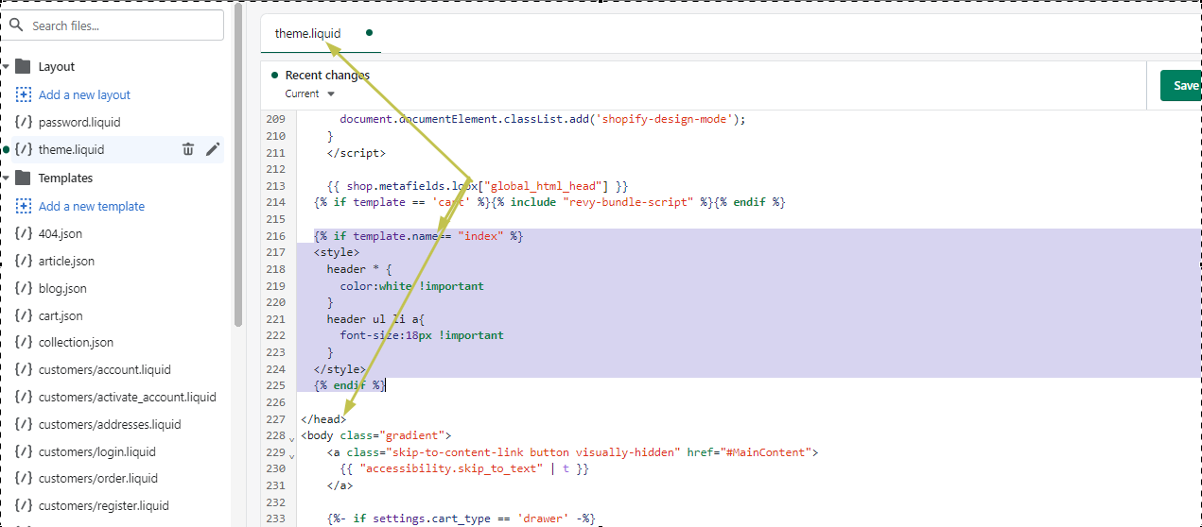Screen dimensions: 1202x527
Task: Open cart.json template file
Action: 61,315
